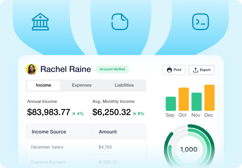The image size is (242, 168).
Task: Click the document page icon
Action: (x=120, y=22)
